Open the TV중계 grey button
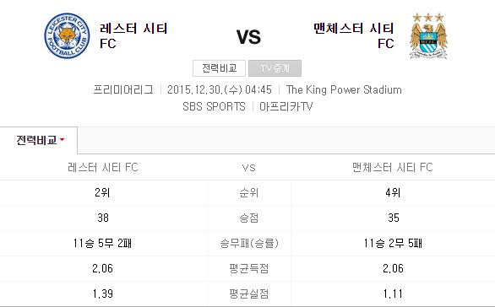The height and width of the screenshot is (307, 495). (275, 68)
